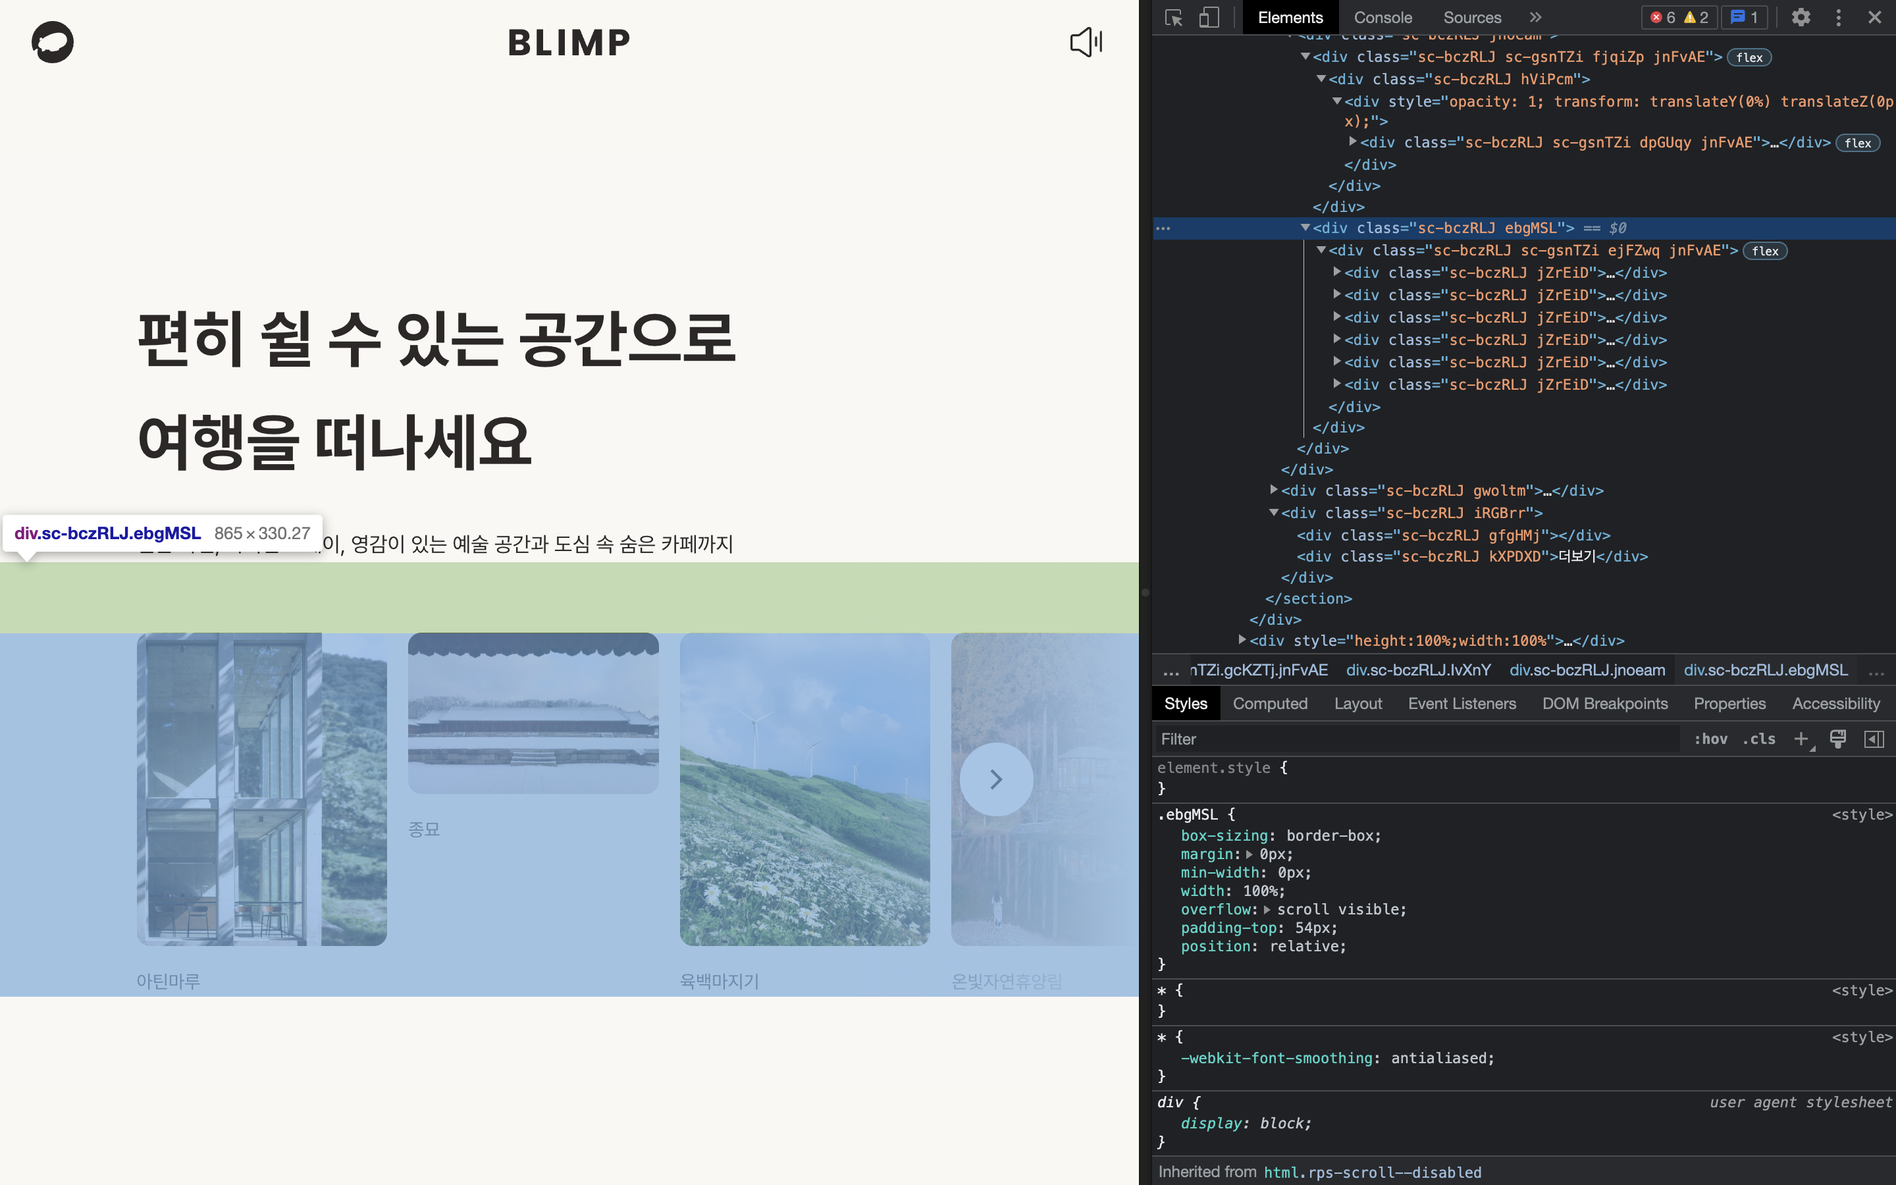Image resolution: width=1896 pixels, height=1185 pixels.
Task: Open the warnings counter showing 2
Action: [1697, 17]
